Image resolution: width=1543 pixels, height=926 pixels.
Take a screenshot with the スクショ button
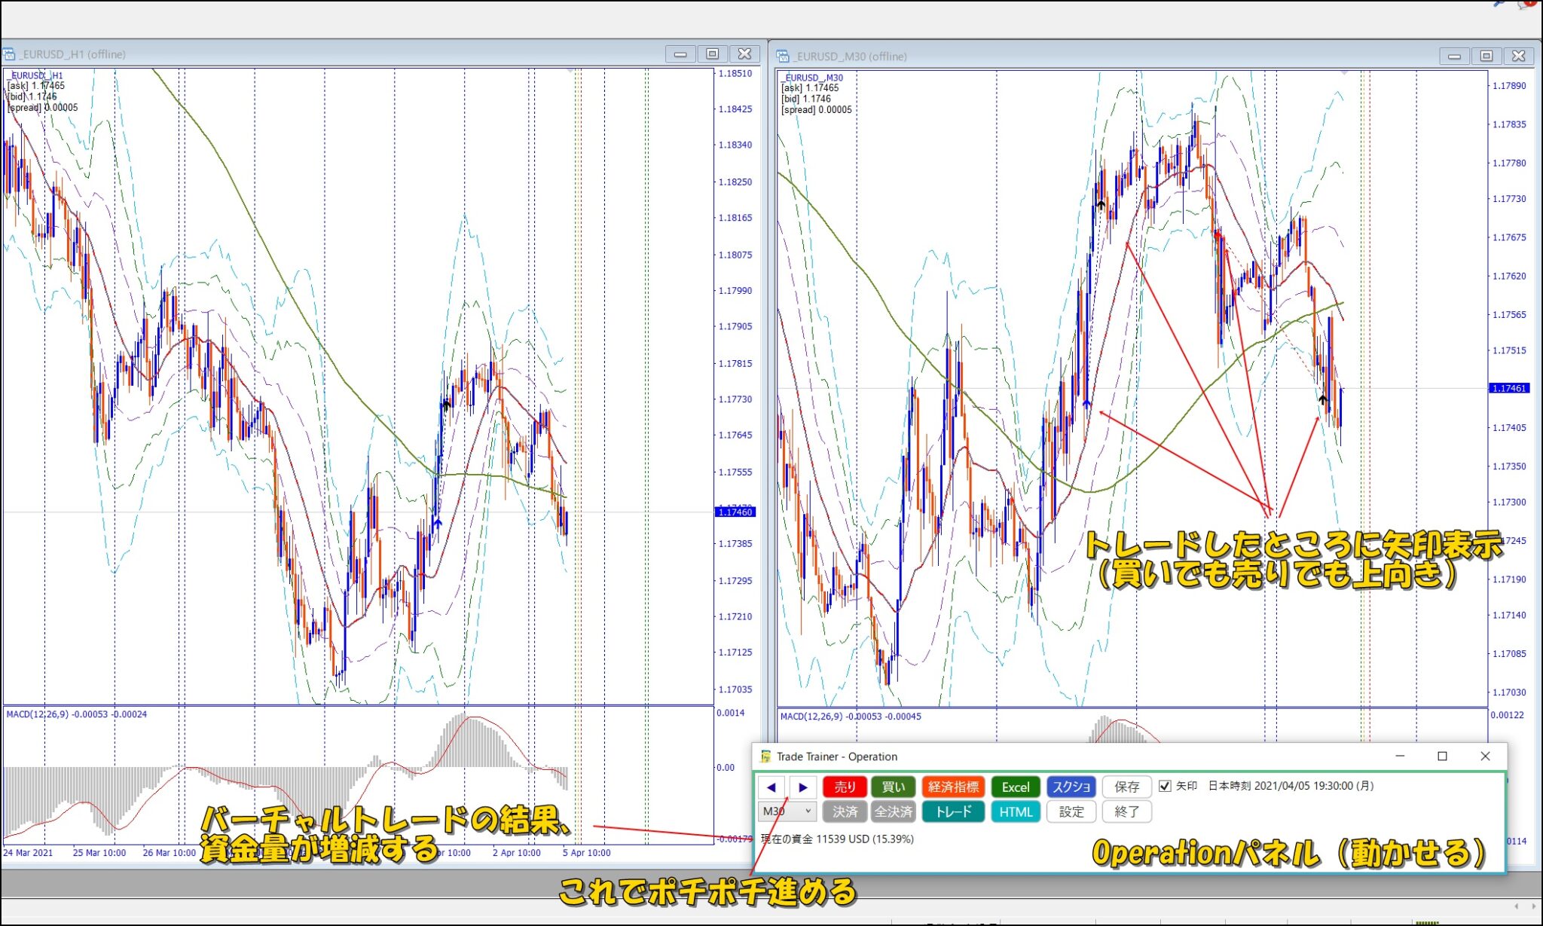point(1071,786)
